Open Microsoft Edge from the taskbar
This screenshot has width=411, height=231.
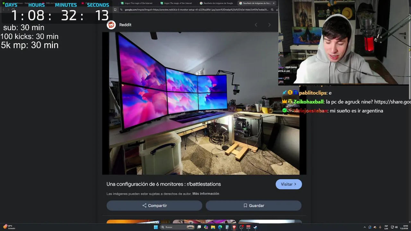tap(220, 227)
